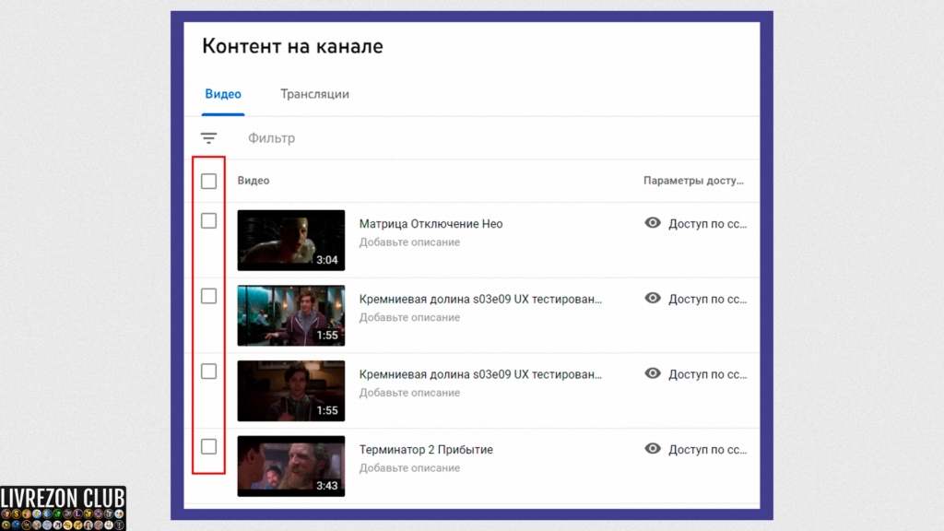Check the box for Матрица Отключение Нео

[x=209, y=221]
